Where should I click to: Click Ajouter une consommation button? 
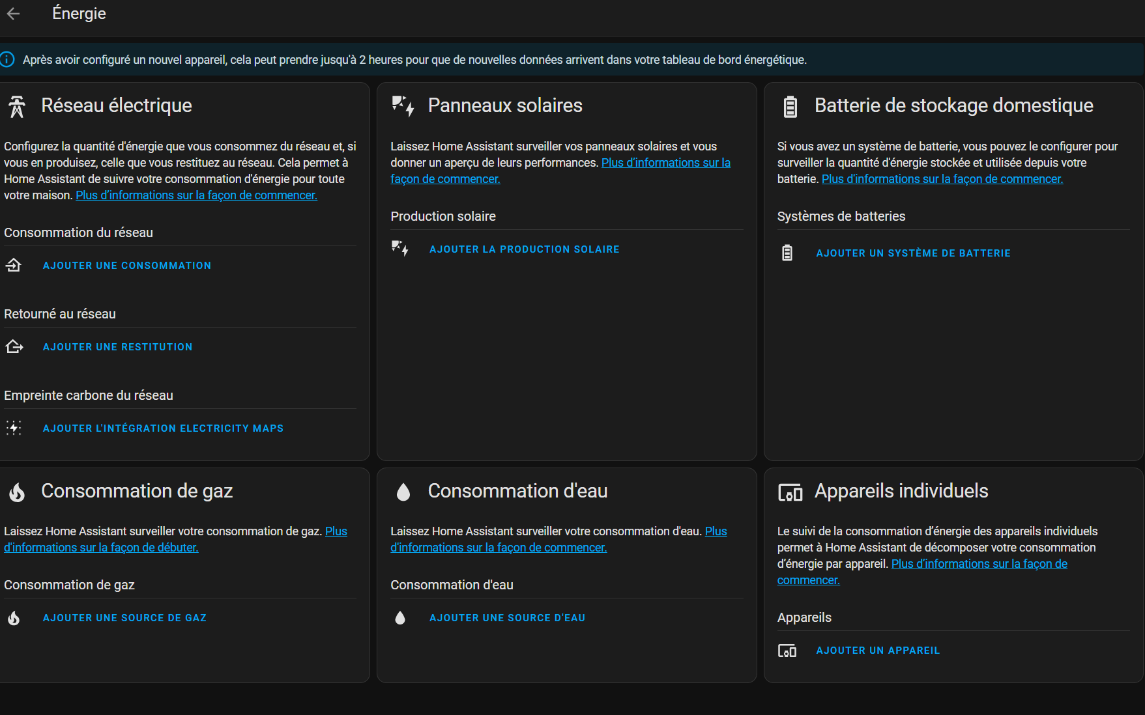click(127, 266)
